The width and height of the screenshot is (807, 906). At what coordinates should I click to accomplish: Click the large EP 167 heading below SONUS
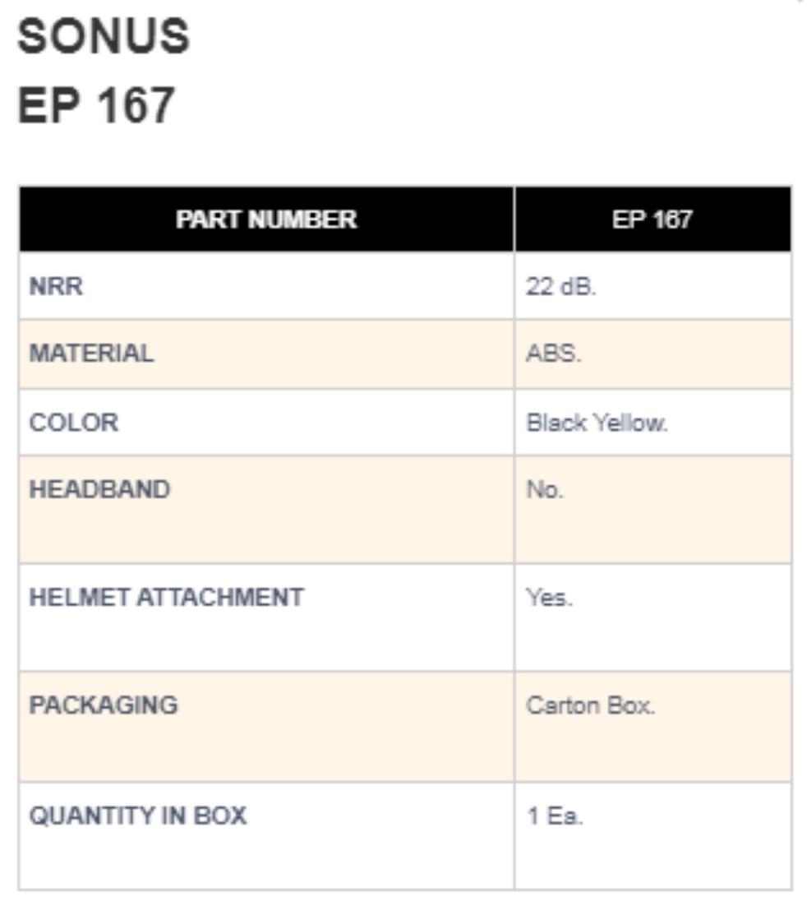pyautogui.click(x=96, y=106)
